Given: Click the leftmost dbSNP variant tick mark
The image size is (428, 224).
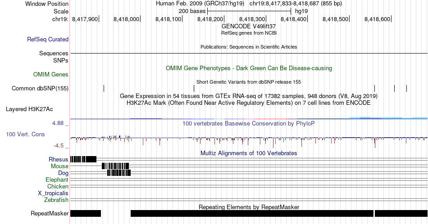Looking at the screenshot, I should click(104, 88).
